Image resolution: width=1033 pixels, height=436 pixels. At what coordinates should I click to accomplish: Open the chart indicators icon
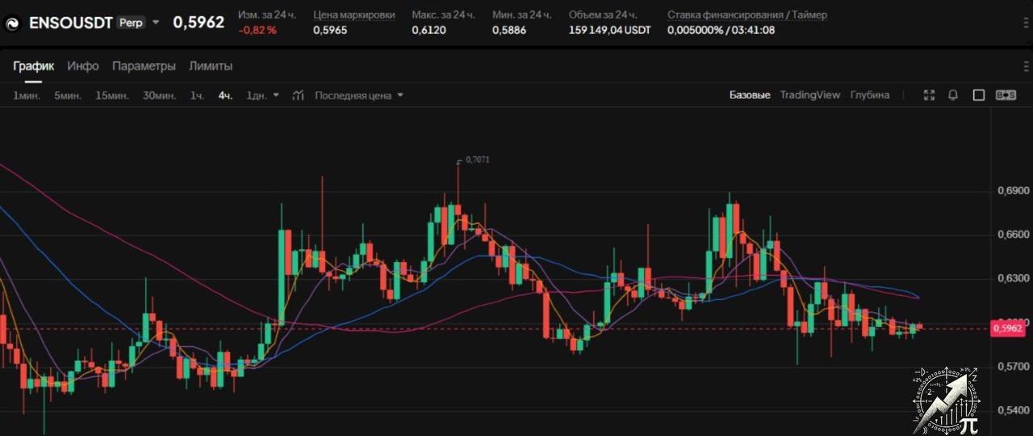click(298, 95)
